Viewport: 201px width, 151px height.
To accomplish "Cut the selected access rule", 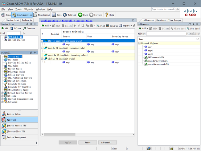I will click(x=83, y=26).
